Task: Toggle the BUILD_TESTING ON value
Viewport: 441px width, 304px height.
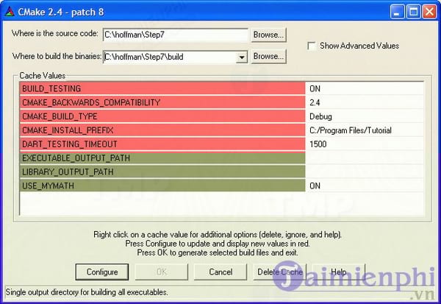Action: pyautogui.click(x=365, y=88)
